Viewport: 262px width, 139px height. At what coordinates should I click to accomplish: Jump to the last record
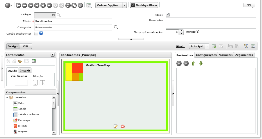(37, 6)
